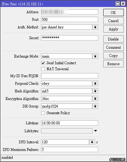Disable this IPsec peer
127x162 pixels.
pyautogui.click(x=113, y=39)
